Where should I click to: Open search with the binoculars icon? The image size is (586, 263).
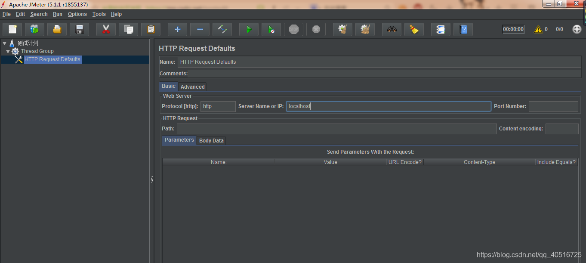392,29
